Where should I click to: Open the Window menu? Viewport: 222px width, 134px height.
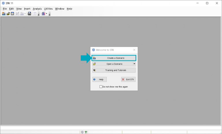[60, 9]
